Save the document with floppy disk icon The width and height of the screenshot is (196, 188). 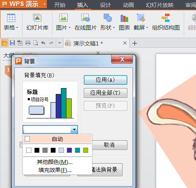click(x=12, y=43)
